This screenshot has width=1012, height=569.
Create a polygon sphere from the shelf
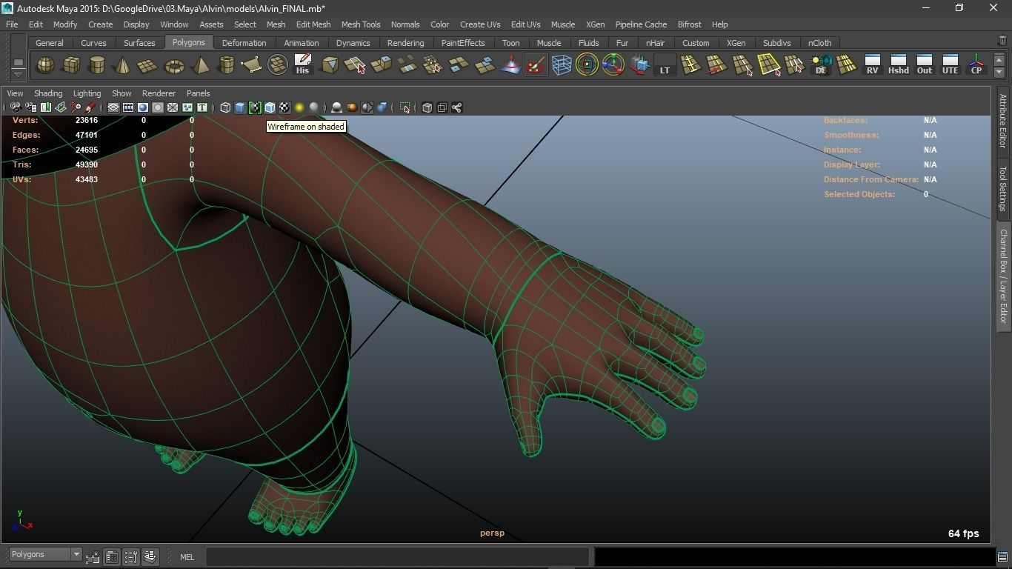(46, 66)
